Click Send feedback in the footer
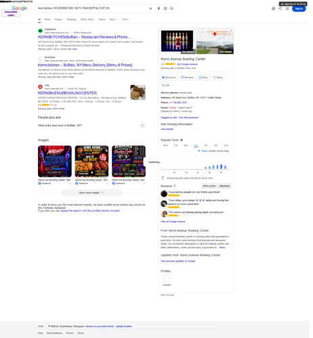The height and width of the screenshot is (338, 313). pos(54,333)
